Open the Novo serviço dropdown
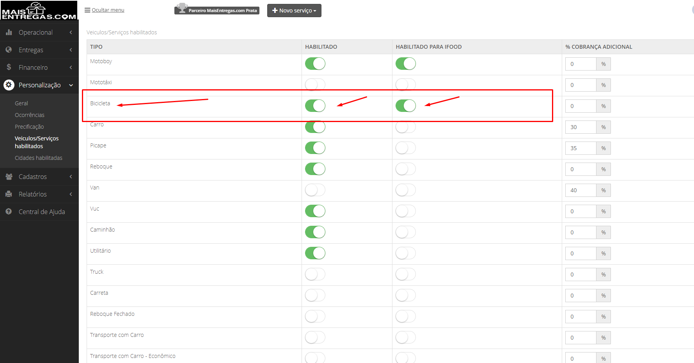 [x=294, y=11]
